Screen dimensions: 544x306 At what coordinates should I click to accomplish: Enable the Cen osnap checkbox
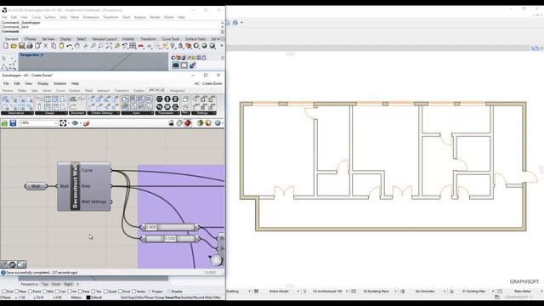57,292
